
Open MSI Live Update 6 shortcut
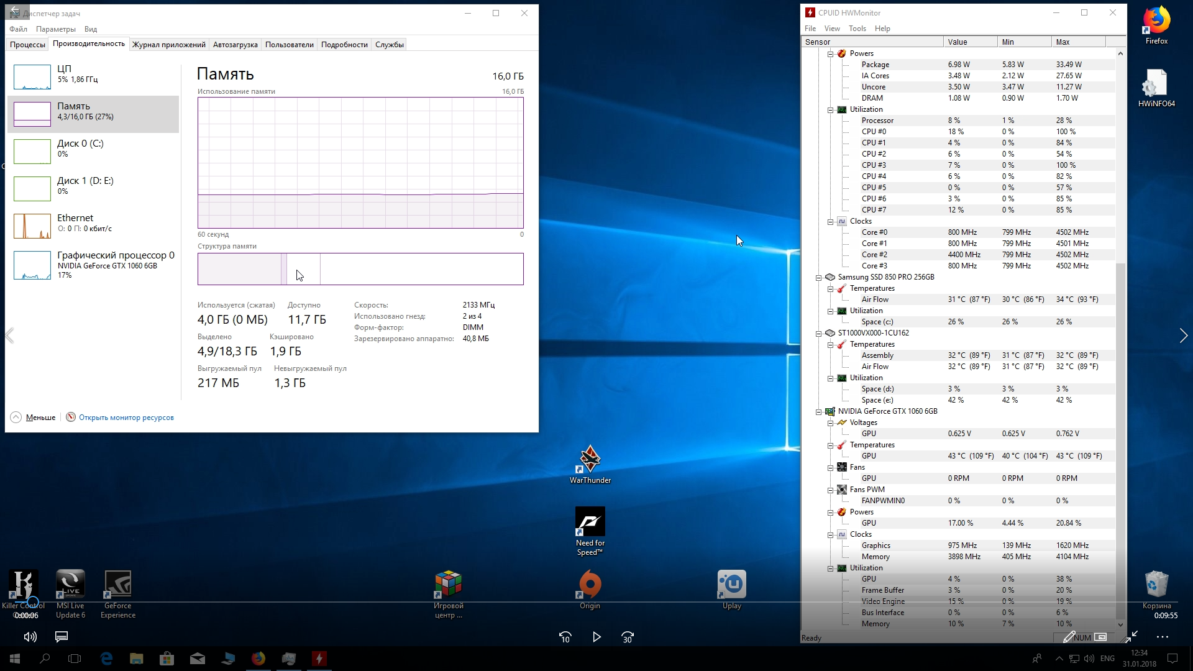[x=70, y=585]
